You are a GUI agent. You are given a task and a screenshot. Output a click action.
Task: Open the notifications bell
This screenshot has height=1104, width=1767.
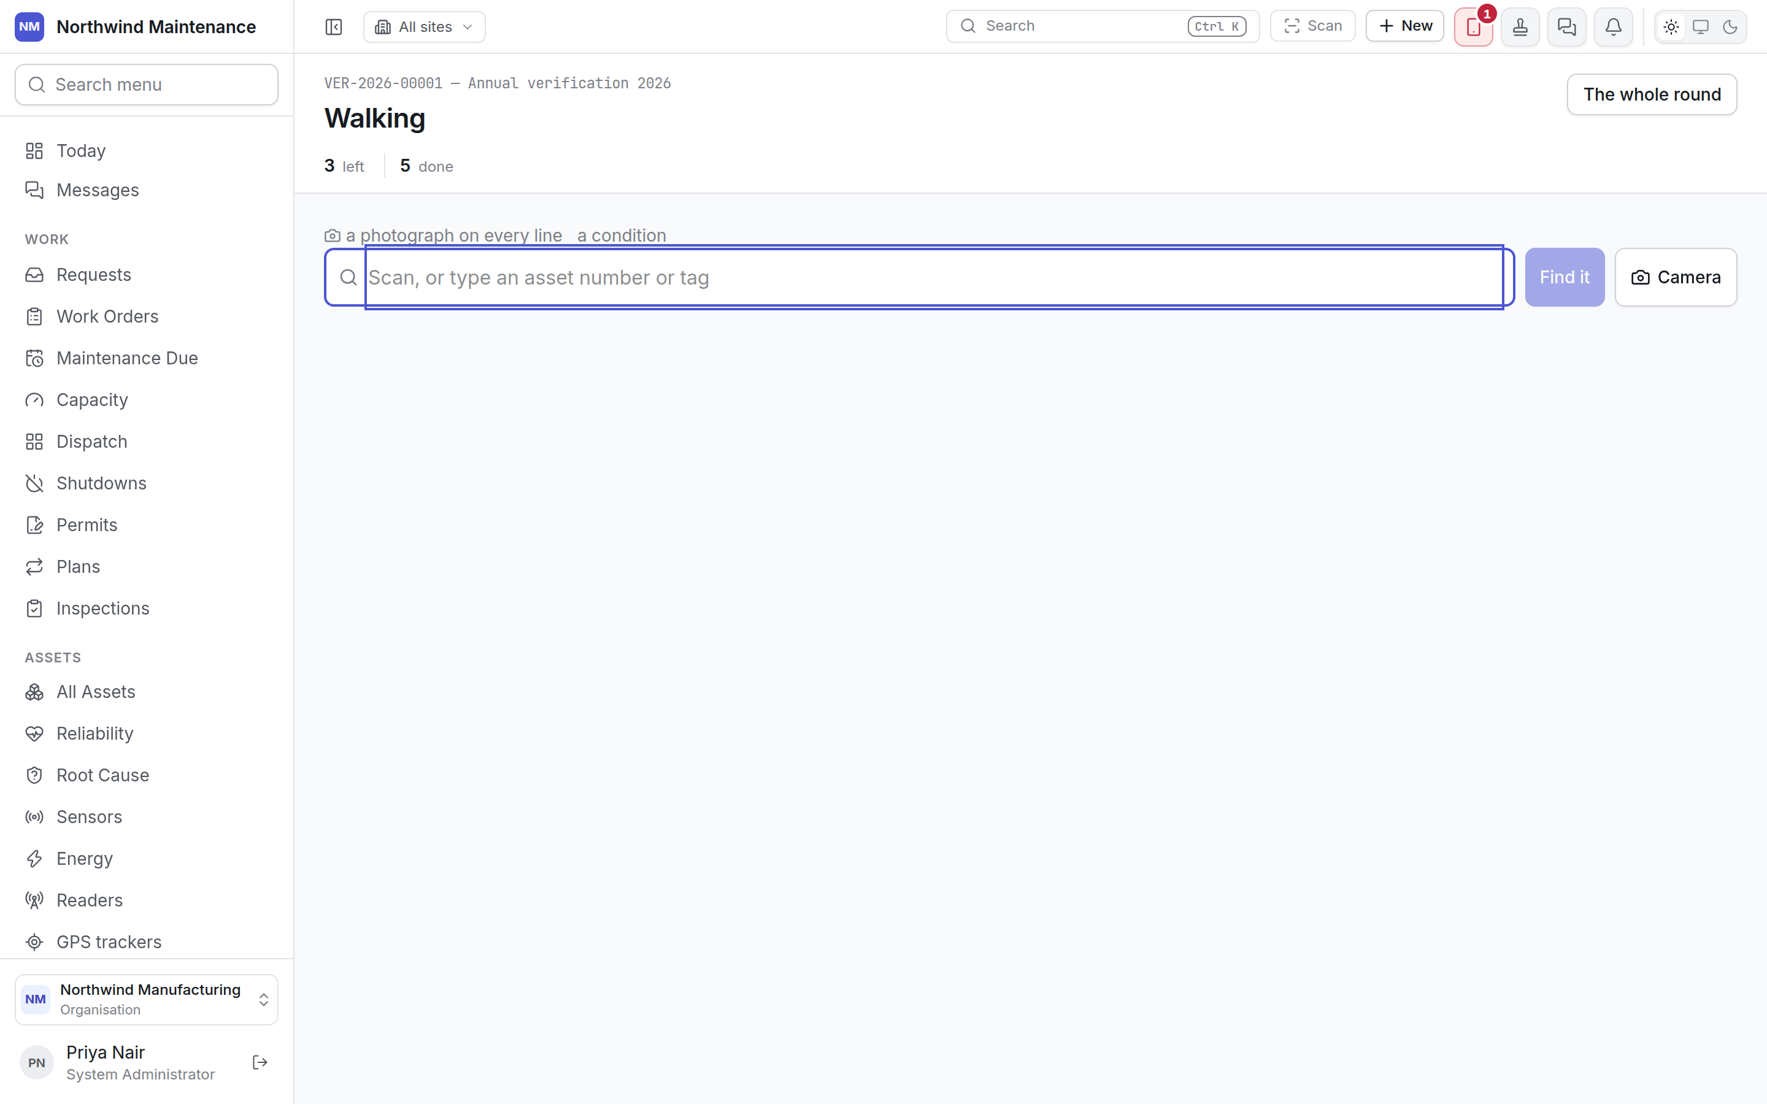tap(1614, 27)
